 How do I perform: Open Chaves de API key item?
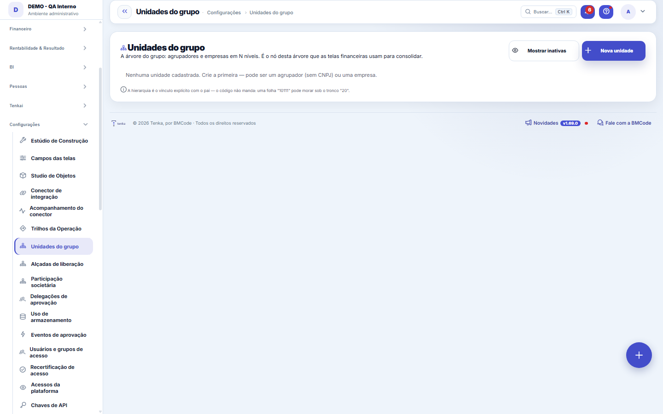54,405
